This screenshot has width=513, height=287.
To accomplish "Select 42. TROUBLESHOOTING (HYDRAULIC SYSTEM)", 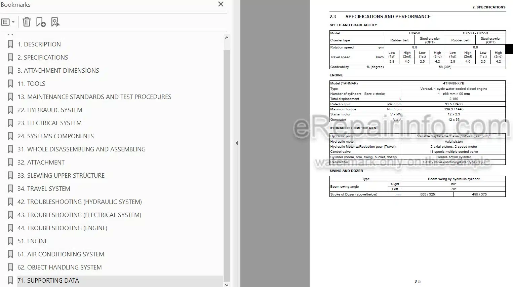I will pos(80,202).
